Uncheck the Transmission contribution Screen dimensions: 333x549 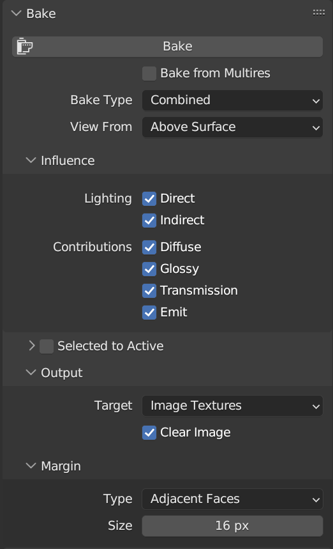click(149, 291)
